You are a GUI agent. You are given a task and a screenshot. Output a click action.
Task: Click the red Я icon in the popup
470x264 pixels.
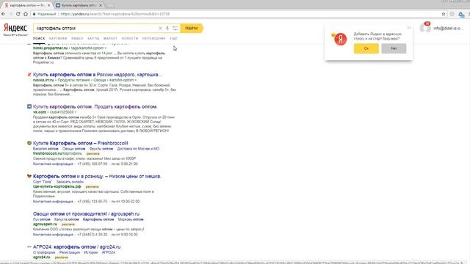click(x=340, y=39)
